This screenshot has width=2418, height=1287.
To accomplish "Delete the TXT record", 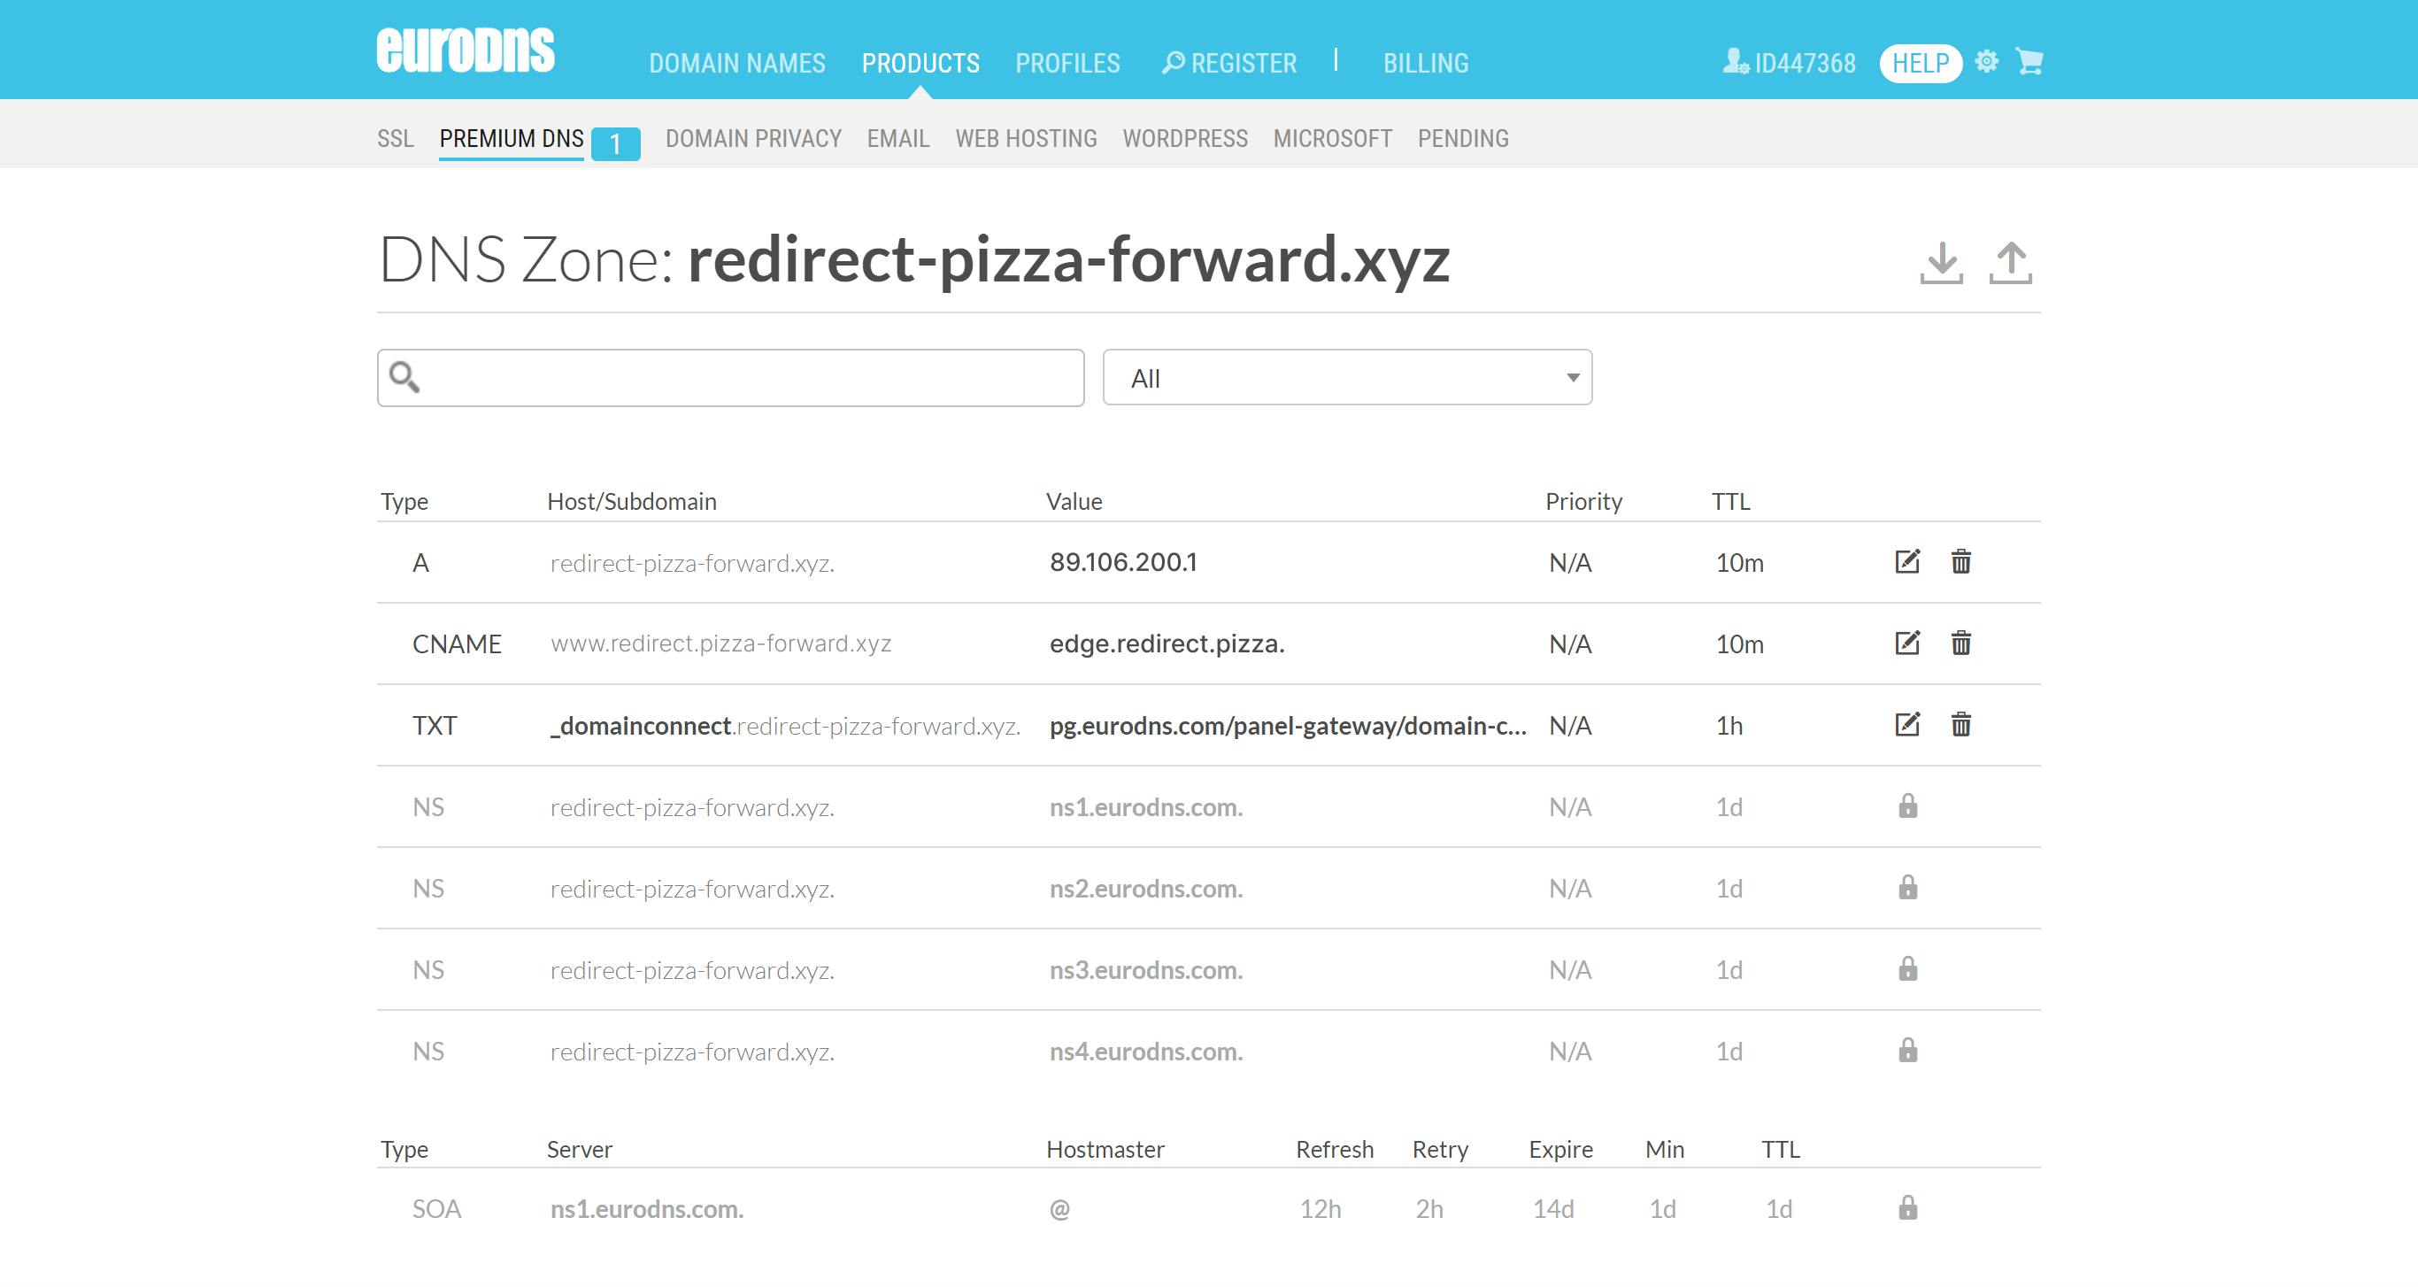I will click(x=1961, y=725).
